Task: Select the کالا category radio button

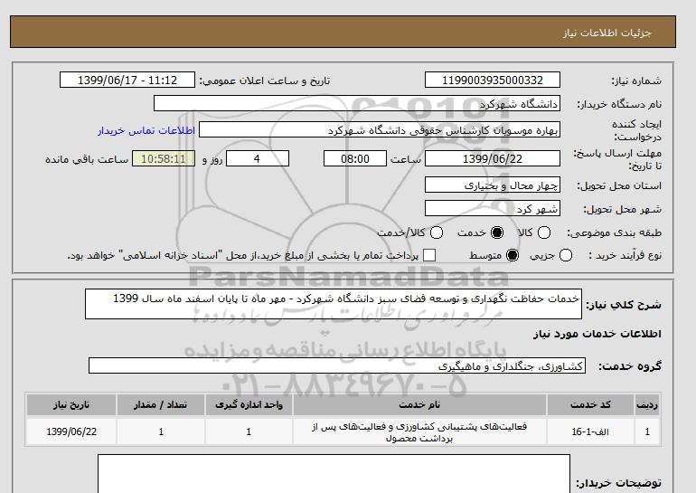Action: click(544, 232)
